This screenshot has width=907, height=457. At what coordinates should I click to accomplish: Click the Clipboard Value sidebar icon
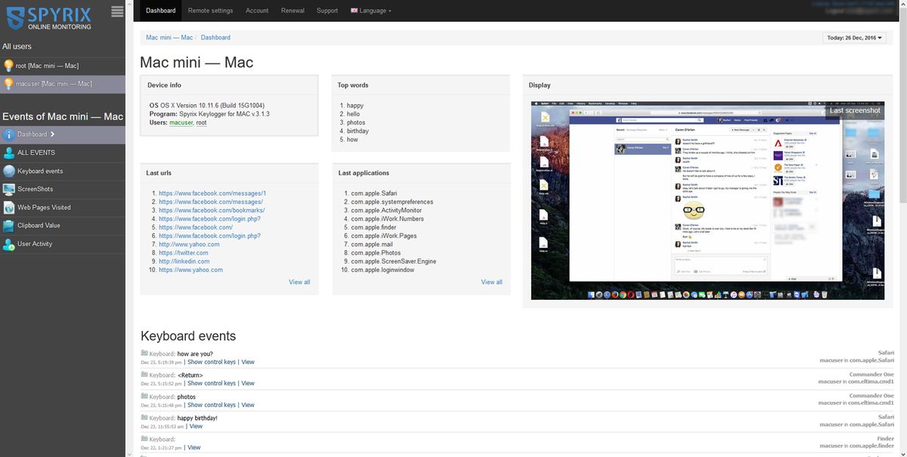point(10,226)
